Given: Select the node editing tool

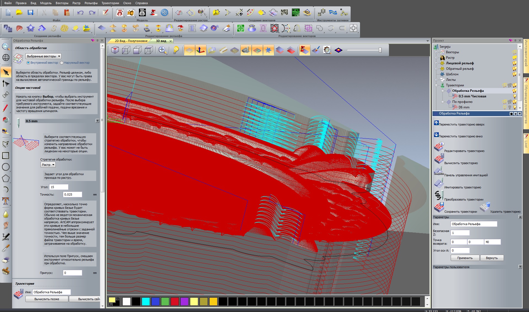Looking at the screenshot, I should pos(6,84).
